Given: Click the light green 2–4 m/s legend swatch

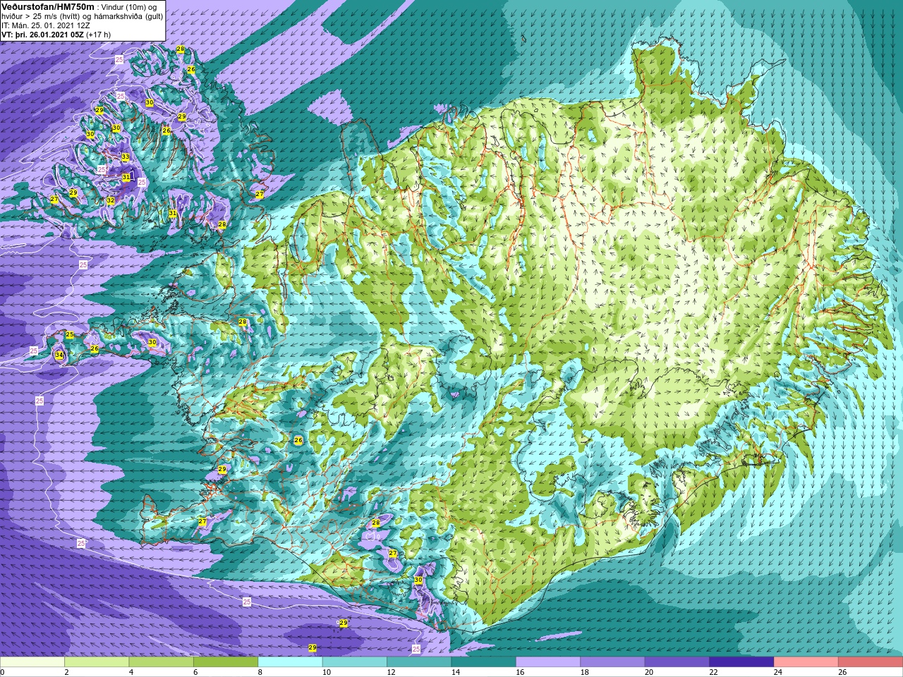Looking at the screenshot, I should point(97,662).
